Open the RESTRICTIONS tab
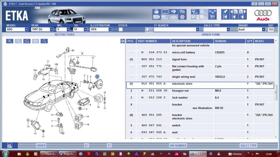Screen dimensions: 280x157 tap(64, 35)
